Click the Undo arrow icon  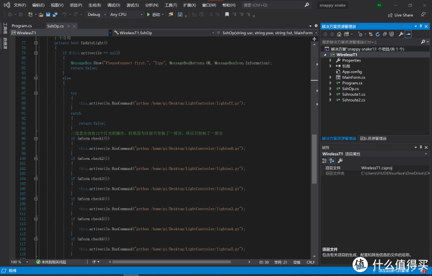click(x=64, y=15)
